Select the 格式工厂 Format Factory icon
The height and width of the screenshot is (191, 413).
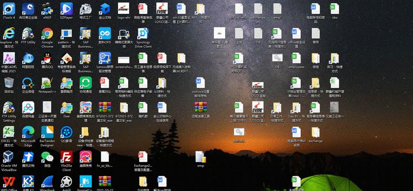(x=86, y=9)
